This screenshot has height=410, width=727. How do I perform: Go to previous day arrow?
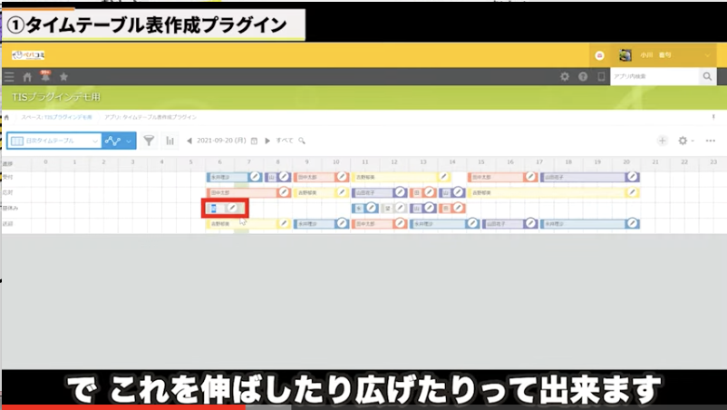tap(189, 141)
